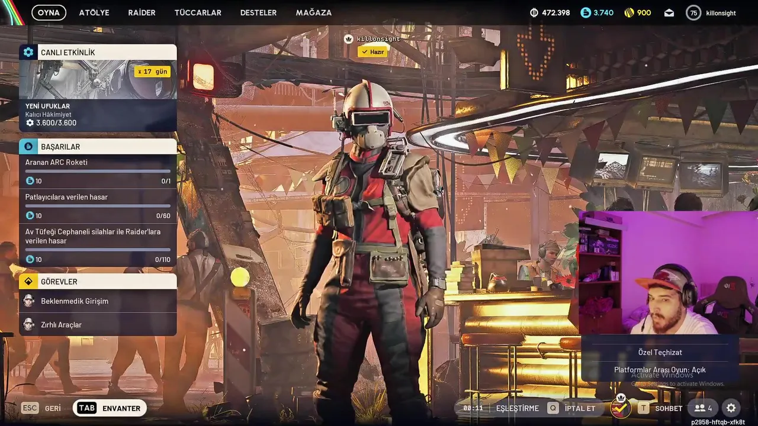Click the 00:11 matchmaking timer
Screen dimensions: 758x426
tap(473, 408)
